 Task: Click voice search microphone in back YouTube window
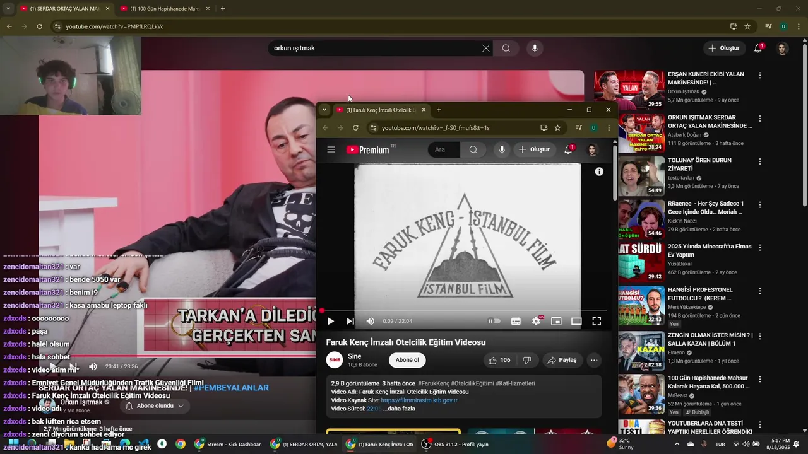click(535, 49)
